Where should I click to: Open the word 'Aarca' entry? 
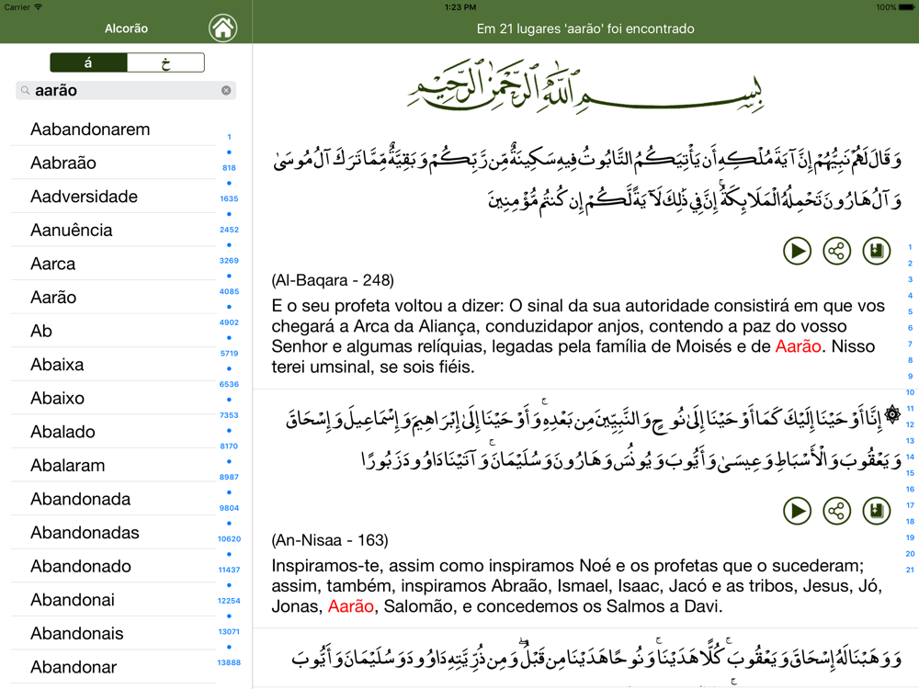point(53,264)
